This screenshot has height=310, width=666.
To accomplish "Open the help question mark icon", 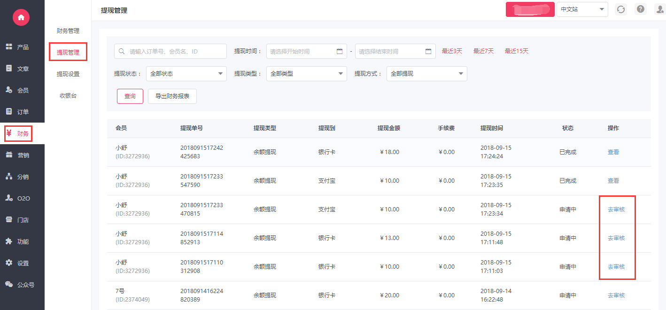I will coord(640,9).
